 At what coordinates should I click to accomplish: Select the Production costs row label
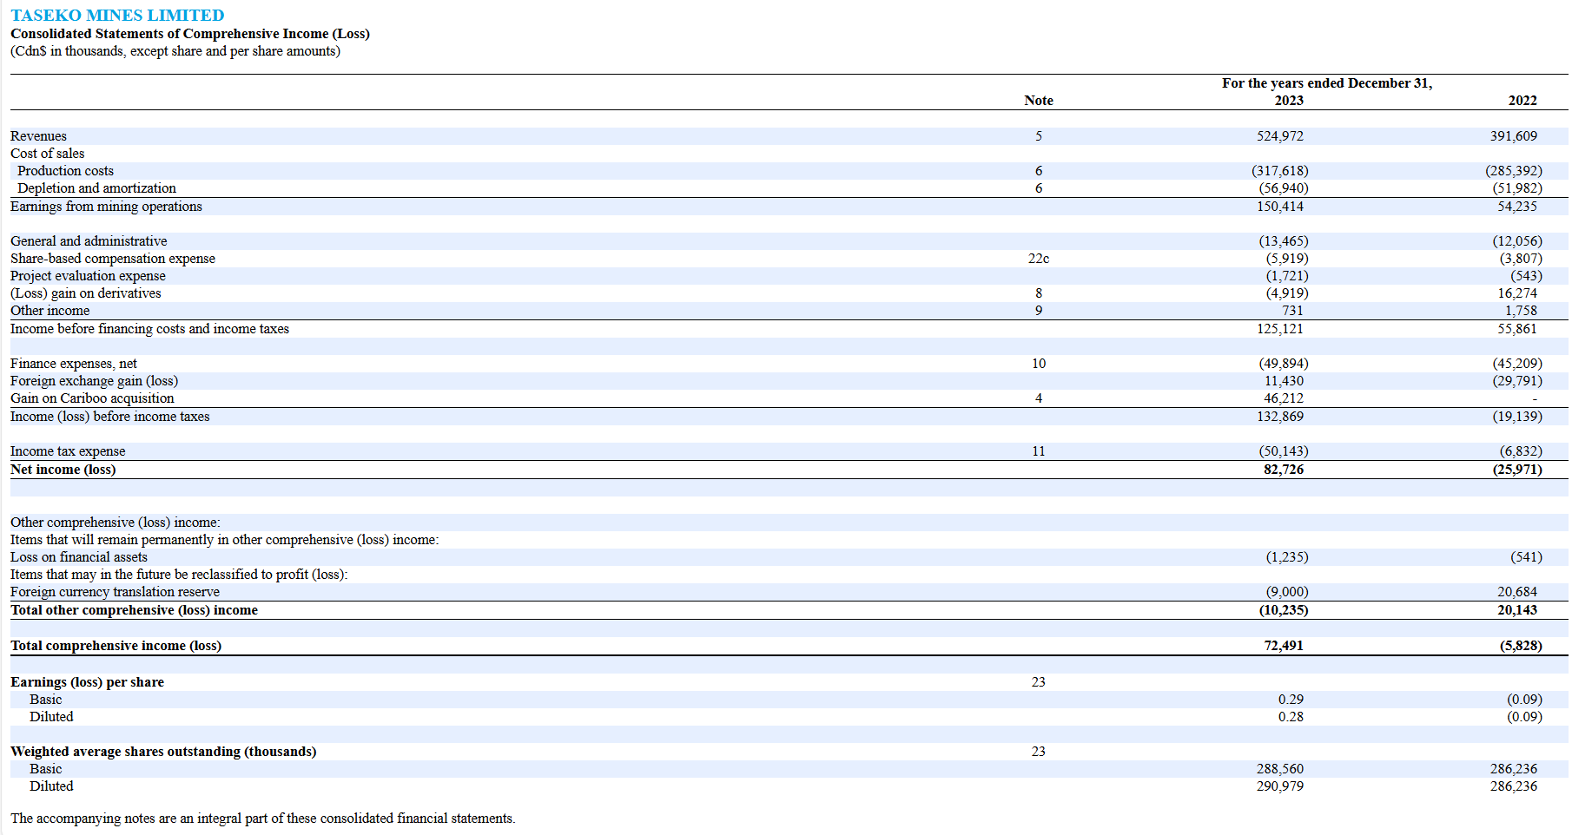point(65,171)
